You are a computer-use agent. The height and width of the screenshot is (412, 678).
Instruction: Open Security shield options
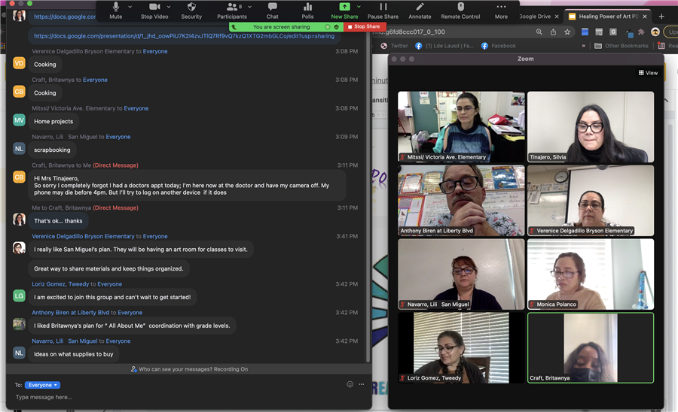191,11
